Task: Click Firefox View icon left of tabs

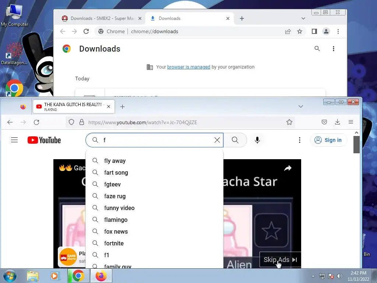Action: click(x=23, y=106)
